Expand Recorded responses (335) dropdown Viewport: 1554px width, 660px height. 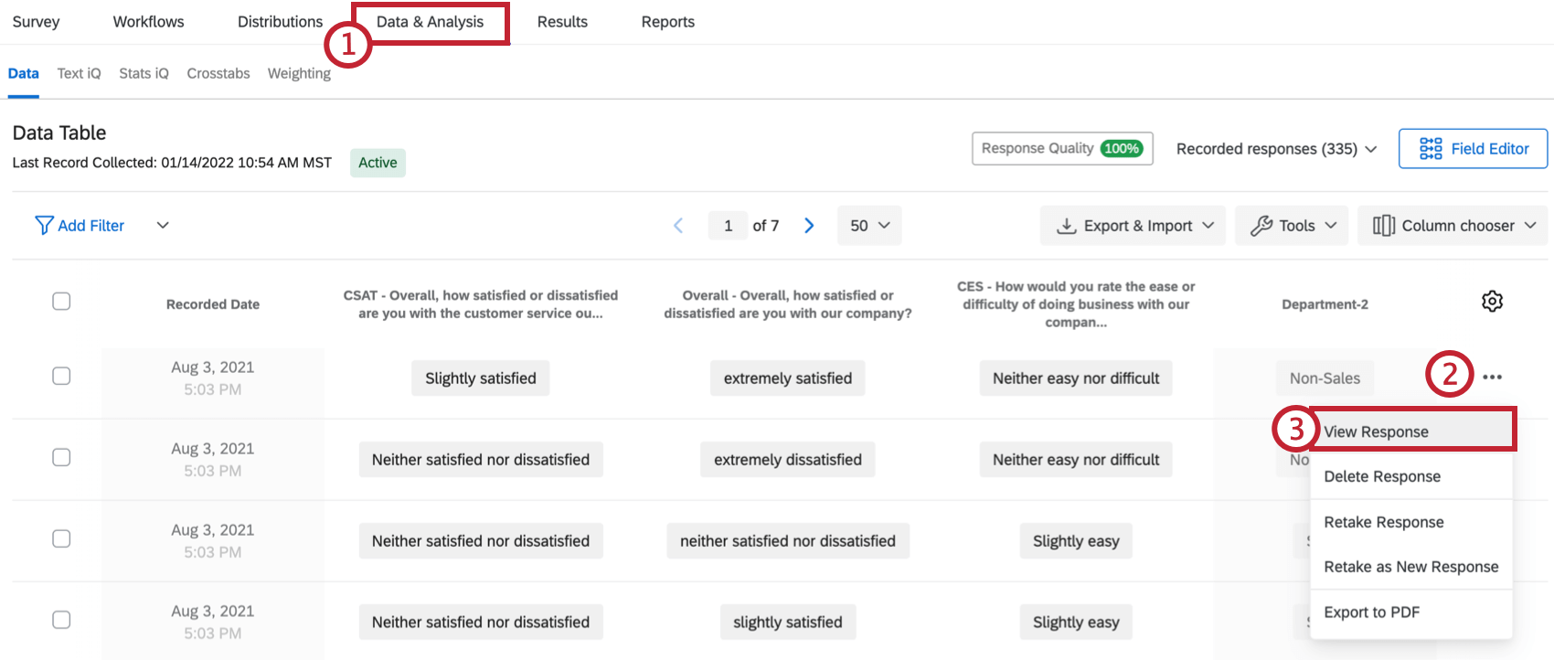(1276, 149)
